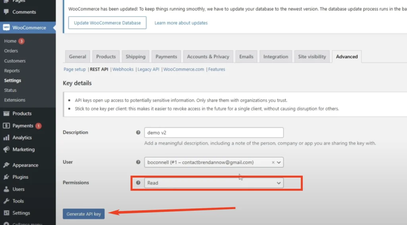This screenshot has height=225, width=407.
Task: Select the Emails settings tab
Action: click(246, 57)
